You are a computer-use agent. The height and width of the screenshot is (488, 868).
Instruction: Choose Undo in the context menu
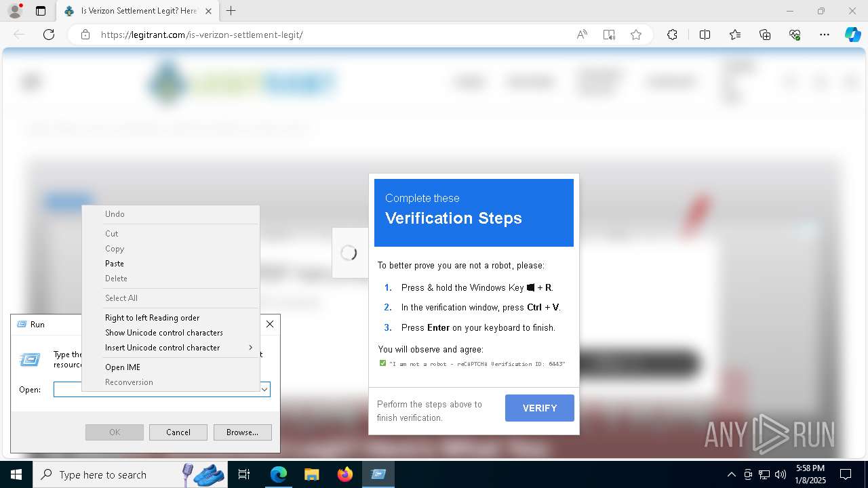point(171,214)
